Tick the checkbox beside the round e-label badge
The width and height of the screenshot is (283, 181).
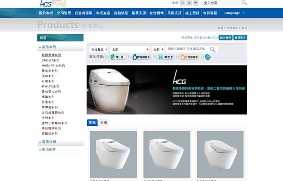(x=202, y=57)
